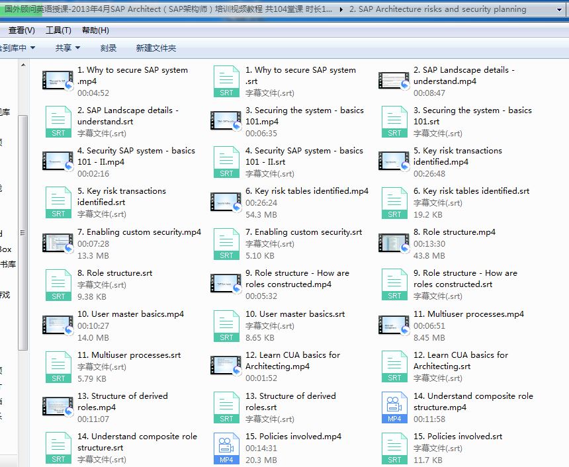Click file name 10. User master basics.srt
The height and width of the screenshot is (467, 569).
click(295, 314)
